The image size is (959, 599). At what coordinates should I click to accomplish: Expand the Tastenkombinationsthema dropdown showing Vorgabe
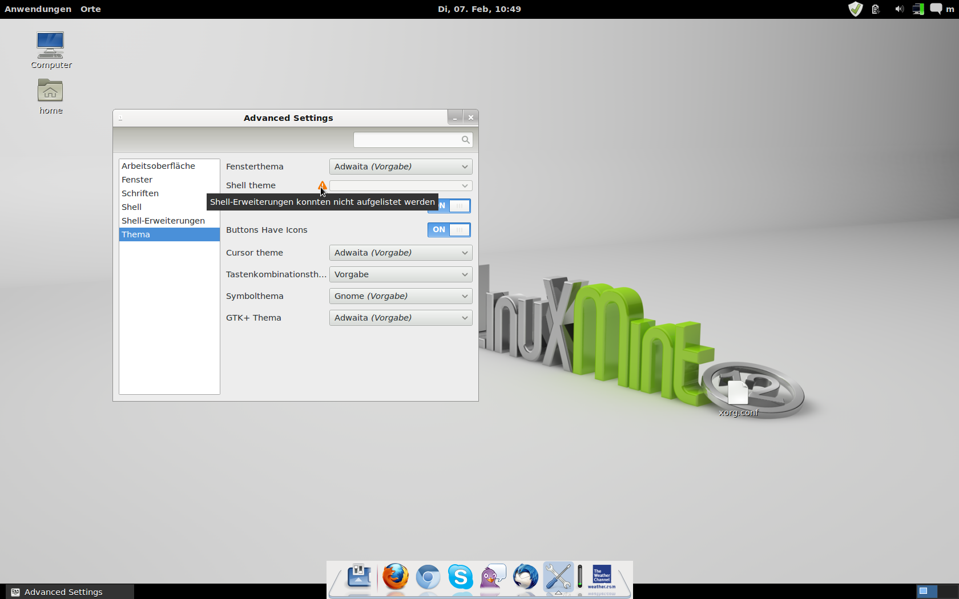[x=401, y=274]
